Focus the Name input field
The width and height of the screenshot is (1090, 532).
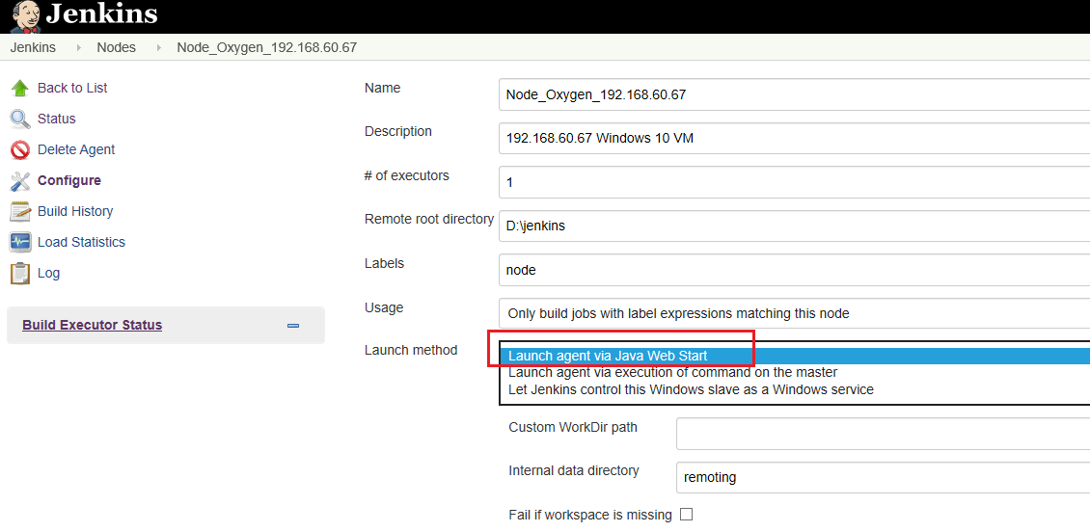pos(794,94)
